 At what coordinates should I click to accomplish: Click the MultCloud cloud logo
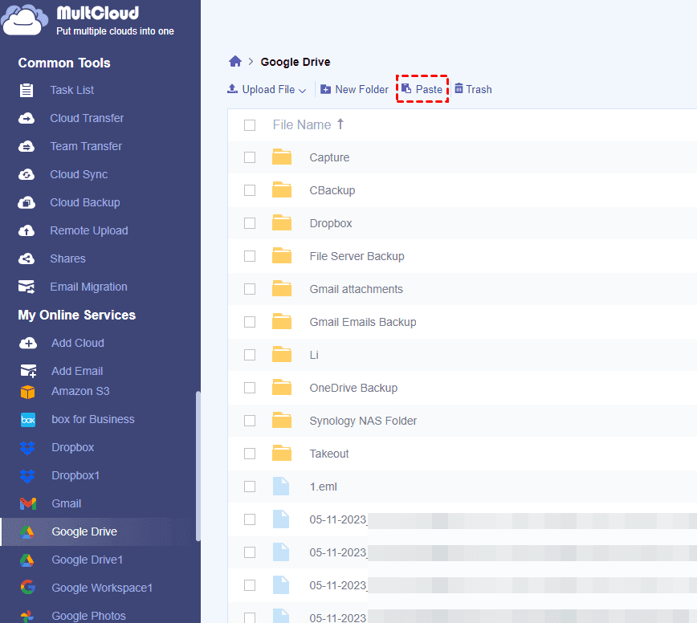pos(24,20)
